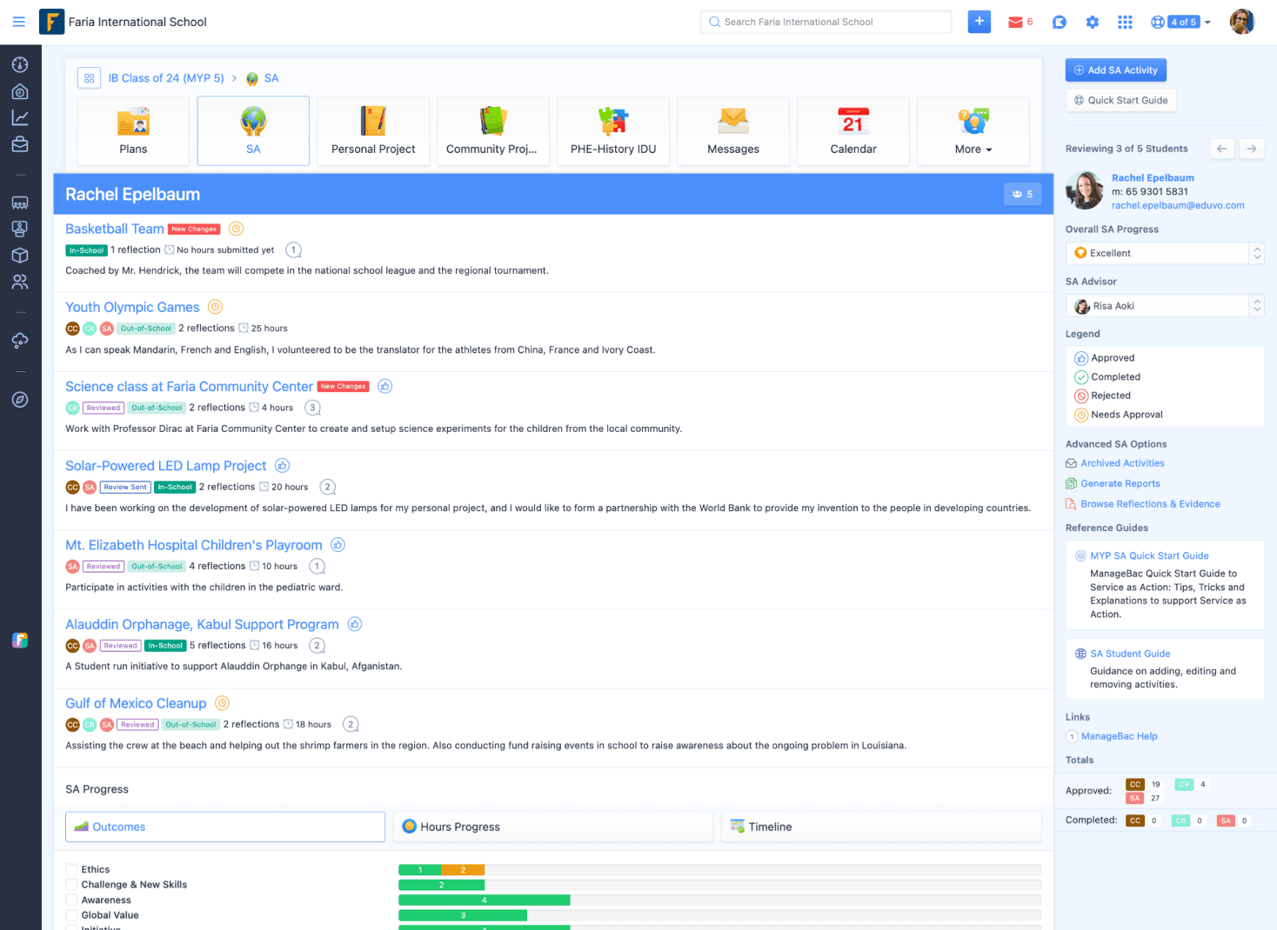Open the settings gear icon

(x=1093, y=23)
